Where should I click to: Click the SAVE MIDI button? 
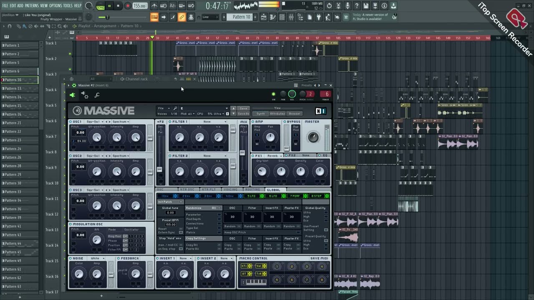(x=319, y=258)
